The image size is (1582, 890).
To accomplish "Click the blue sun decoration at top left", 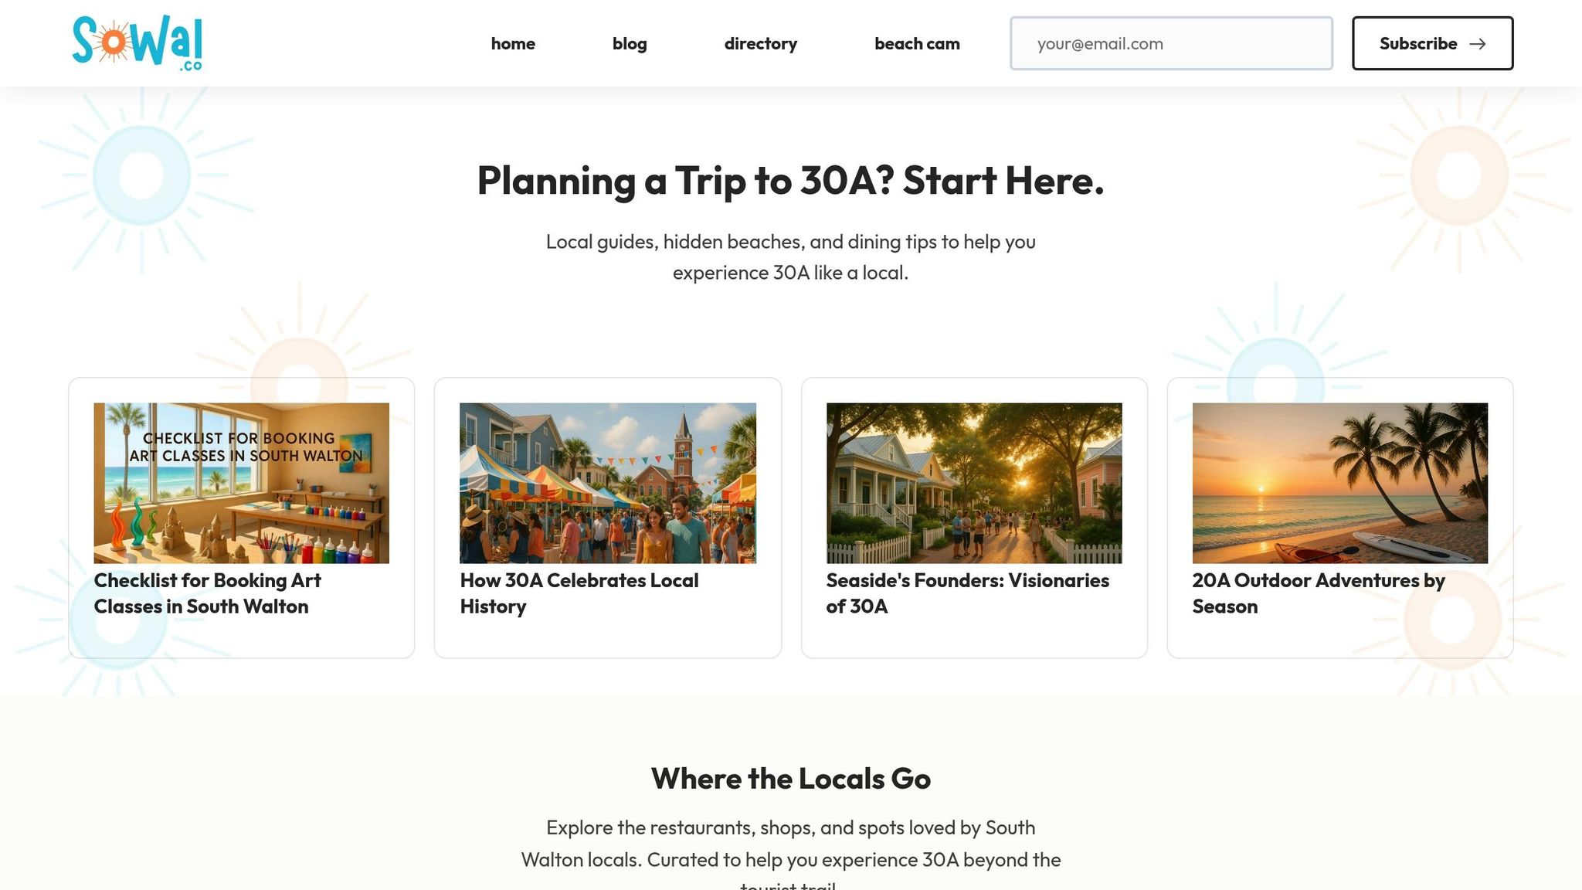I will pos(141,176).
